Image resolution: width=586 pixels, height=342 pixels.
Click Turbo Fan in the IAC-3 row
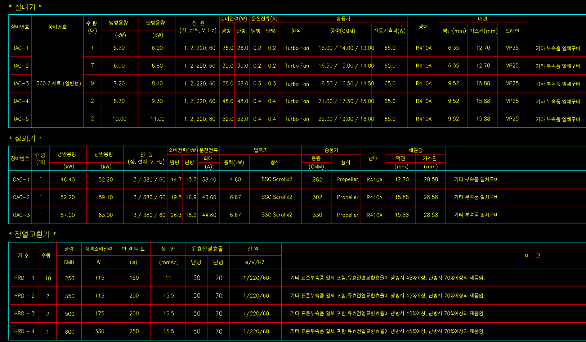point(297,84)
